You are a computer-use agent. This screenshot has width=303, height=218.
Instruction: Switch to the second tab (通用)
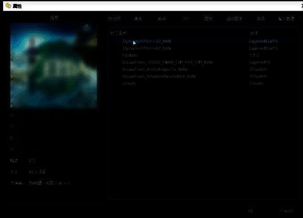(x=138, y=19)
